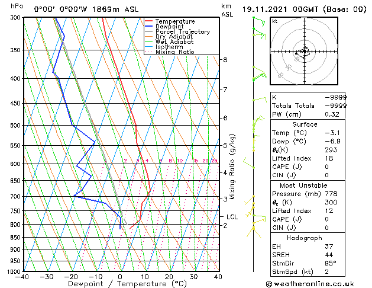372x288 pixels.
Task: Click the StmDir value 95°
Action: click(331, 263)
